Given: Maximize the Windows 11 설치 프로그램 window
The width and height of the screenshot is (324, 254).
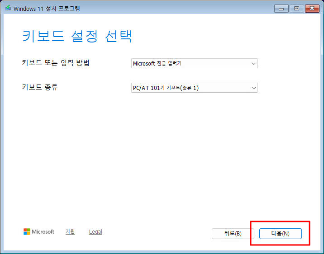Looking at the screenshot, I should tap(296, 9).
